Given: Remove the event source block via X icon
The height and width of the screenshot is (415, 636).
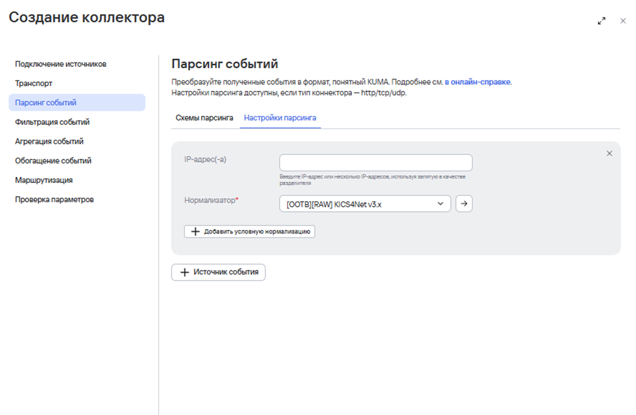Looking at the screenshot, I should coord(610,153).
